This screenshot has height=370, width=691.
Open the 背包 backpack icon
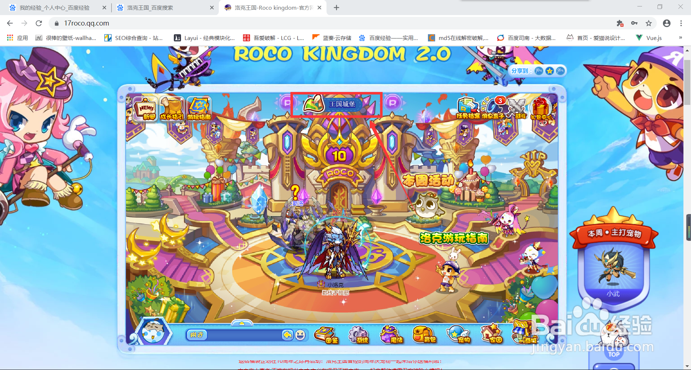(424, 335)
